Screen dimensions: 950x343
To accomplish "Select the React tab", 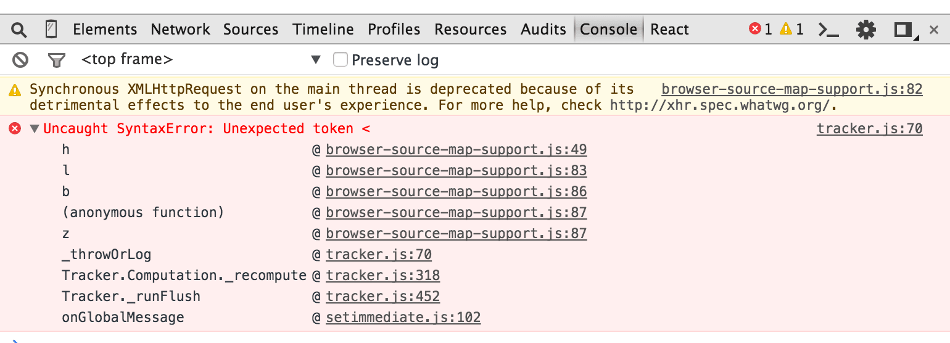I will coord(669,30).
